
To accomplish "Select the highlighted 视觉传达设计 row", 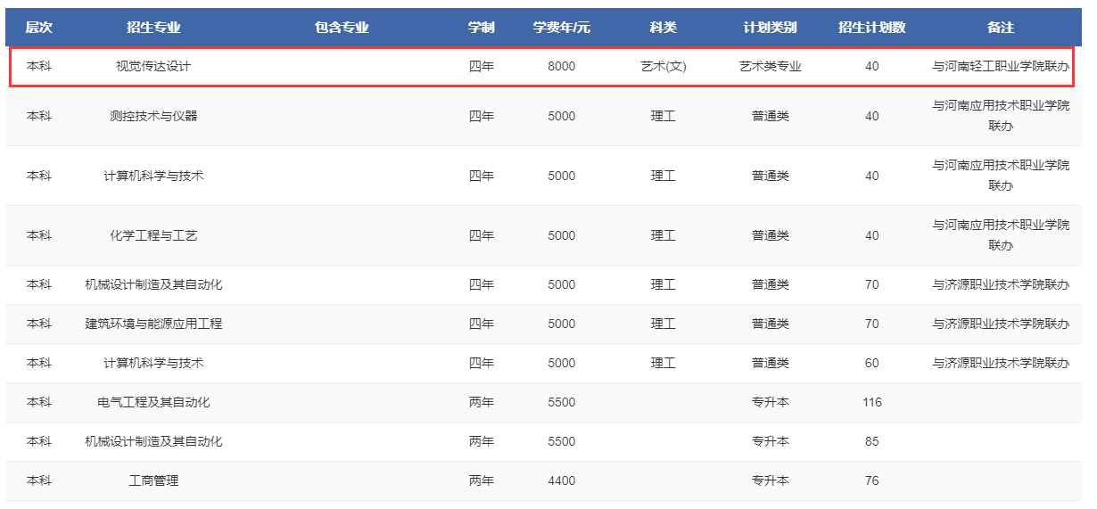I will point(541,66).
